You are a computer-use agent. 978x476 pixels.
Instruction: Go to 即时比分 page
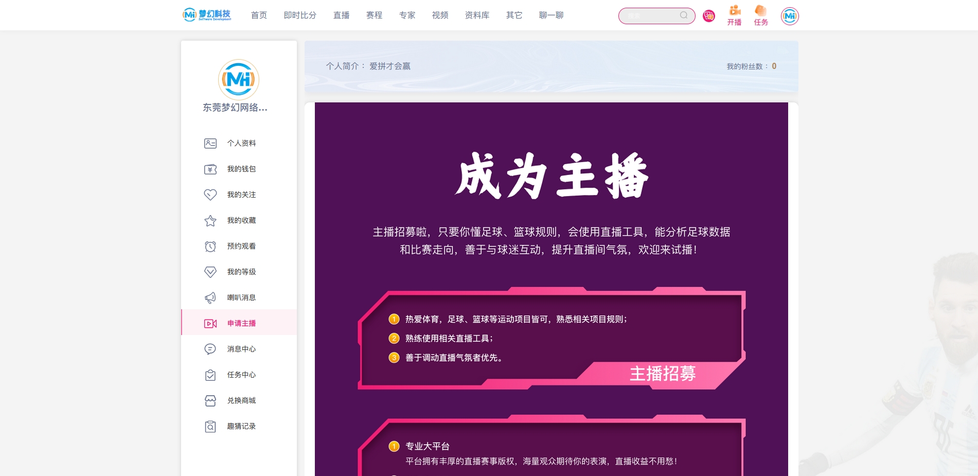click(x=300, y=15)
